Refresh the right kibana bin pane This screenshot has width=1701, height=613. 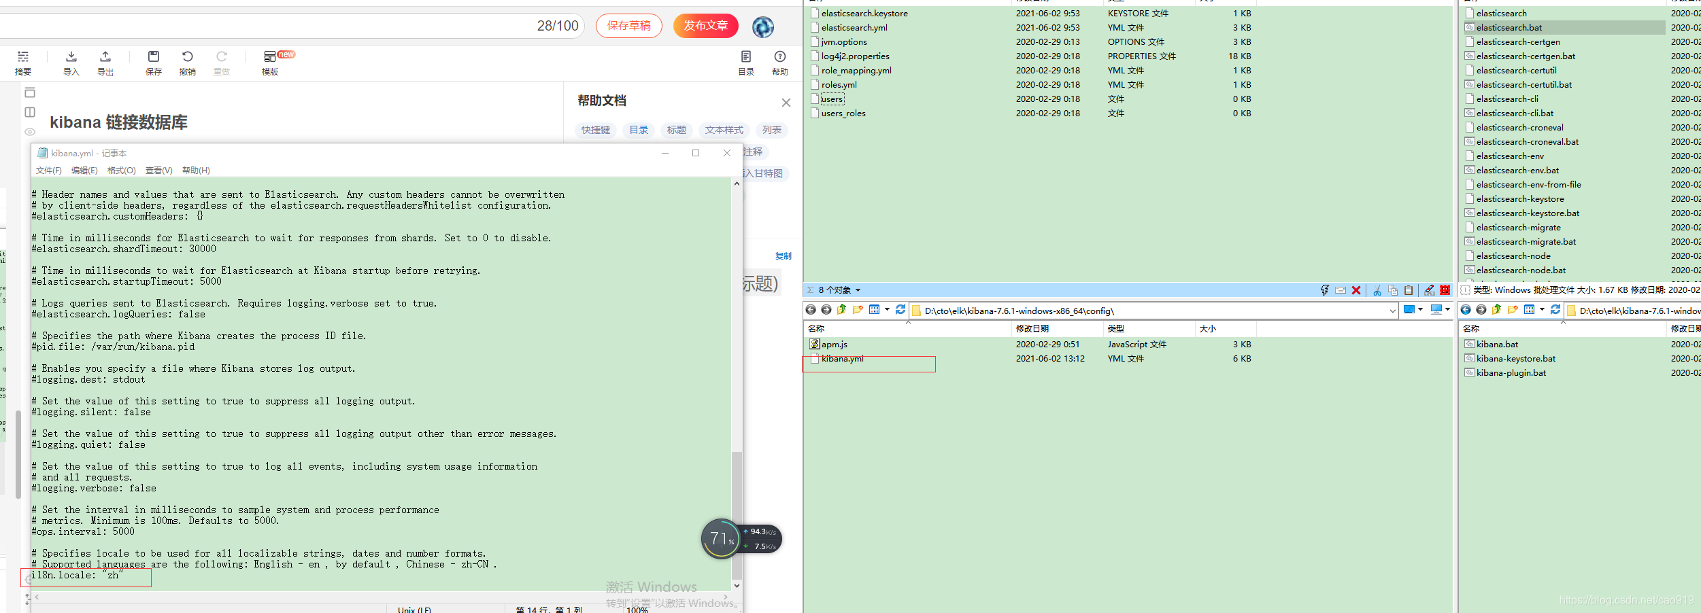point(1555,310)
